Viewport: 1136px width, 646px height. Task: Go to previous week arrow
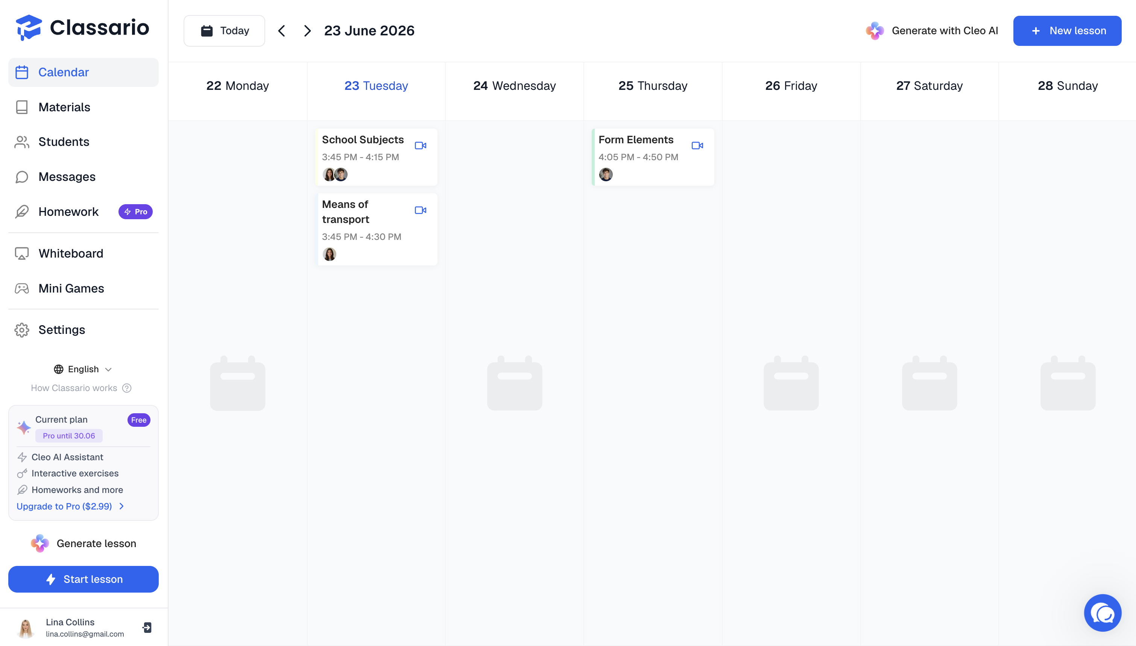click(x=281, y=30)
